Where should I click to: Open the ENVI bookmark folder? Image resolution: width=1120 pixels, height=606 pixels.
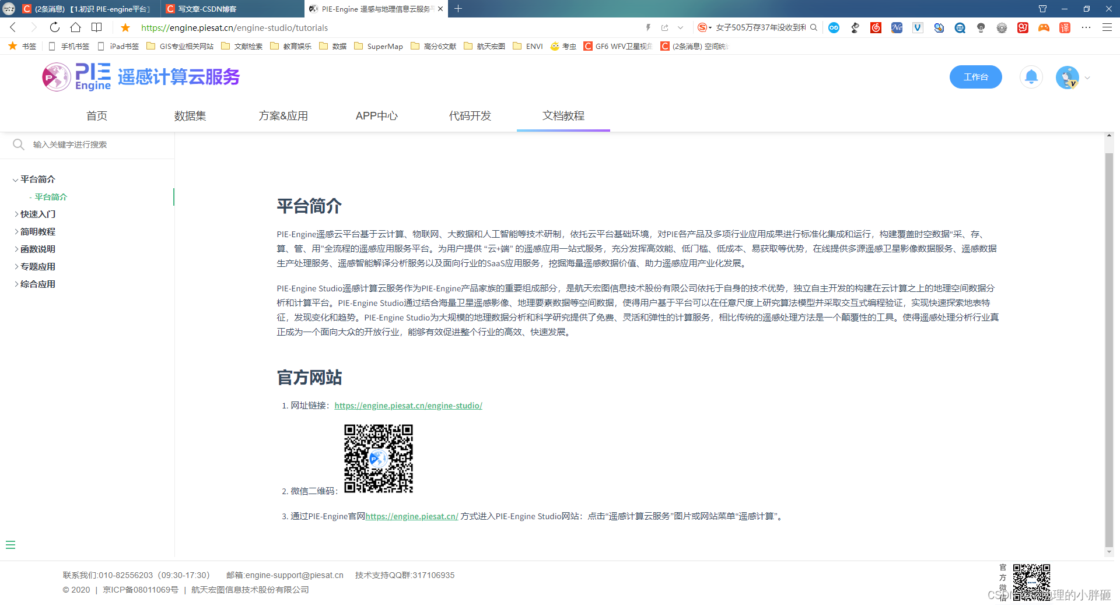[x=528, y=46]
